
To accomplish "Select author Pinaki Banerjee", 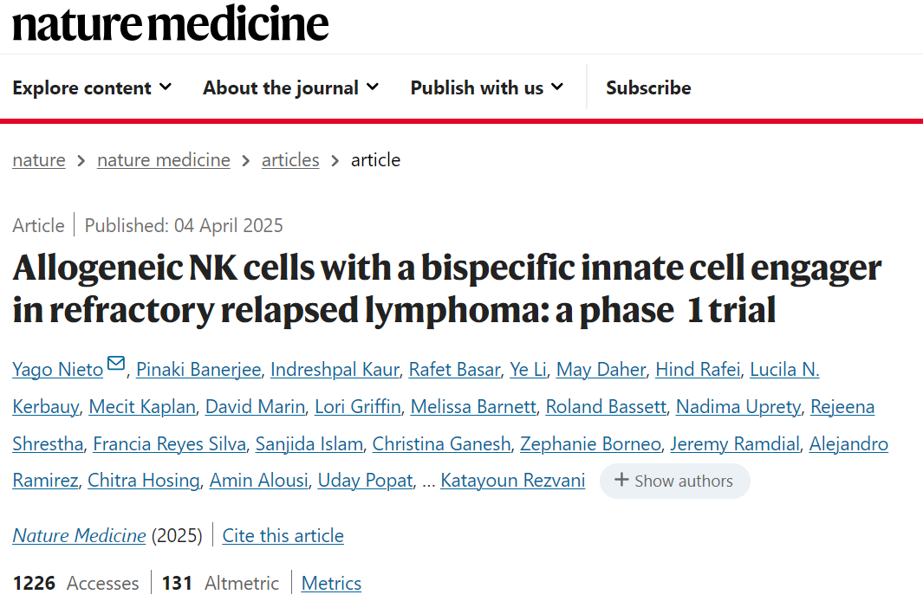I will (x=198, y=369).
